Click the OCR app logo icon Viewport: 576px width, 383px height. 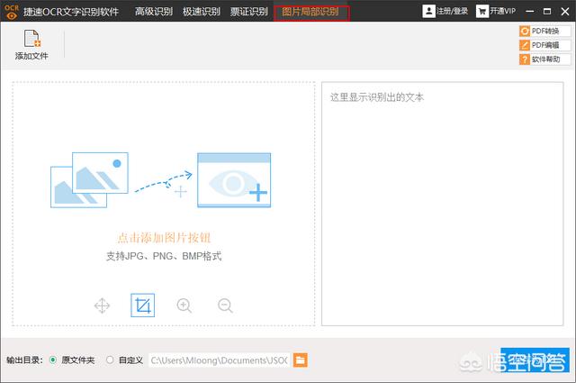pos(12,12)
